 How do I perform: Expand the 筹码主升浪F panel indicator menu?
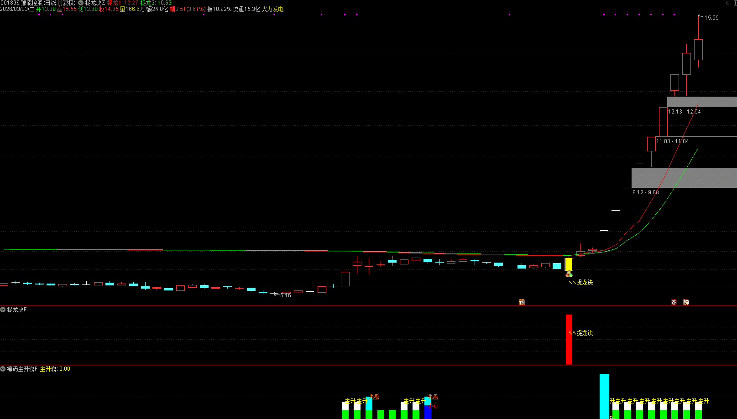coord(3,369)
